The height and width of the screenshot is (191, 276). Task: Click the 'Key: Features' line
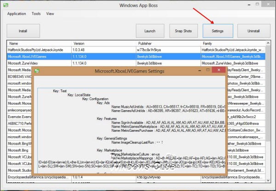[107, 118]
